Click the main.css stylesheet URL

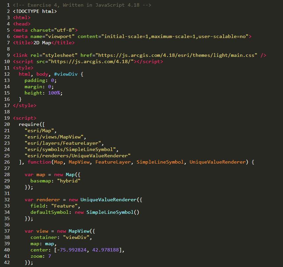[177, 55]
